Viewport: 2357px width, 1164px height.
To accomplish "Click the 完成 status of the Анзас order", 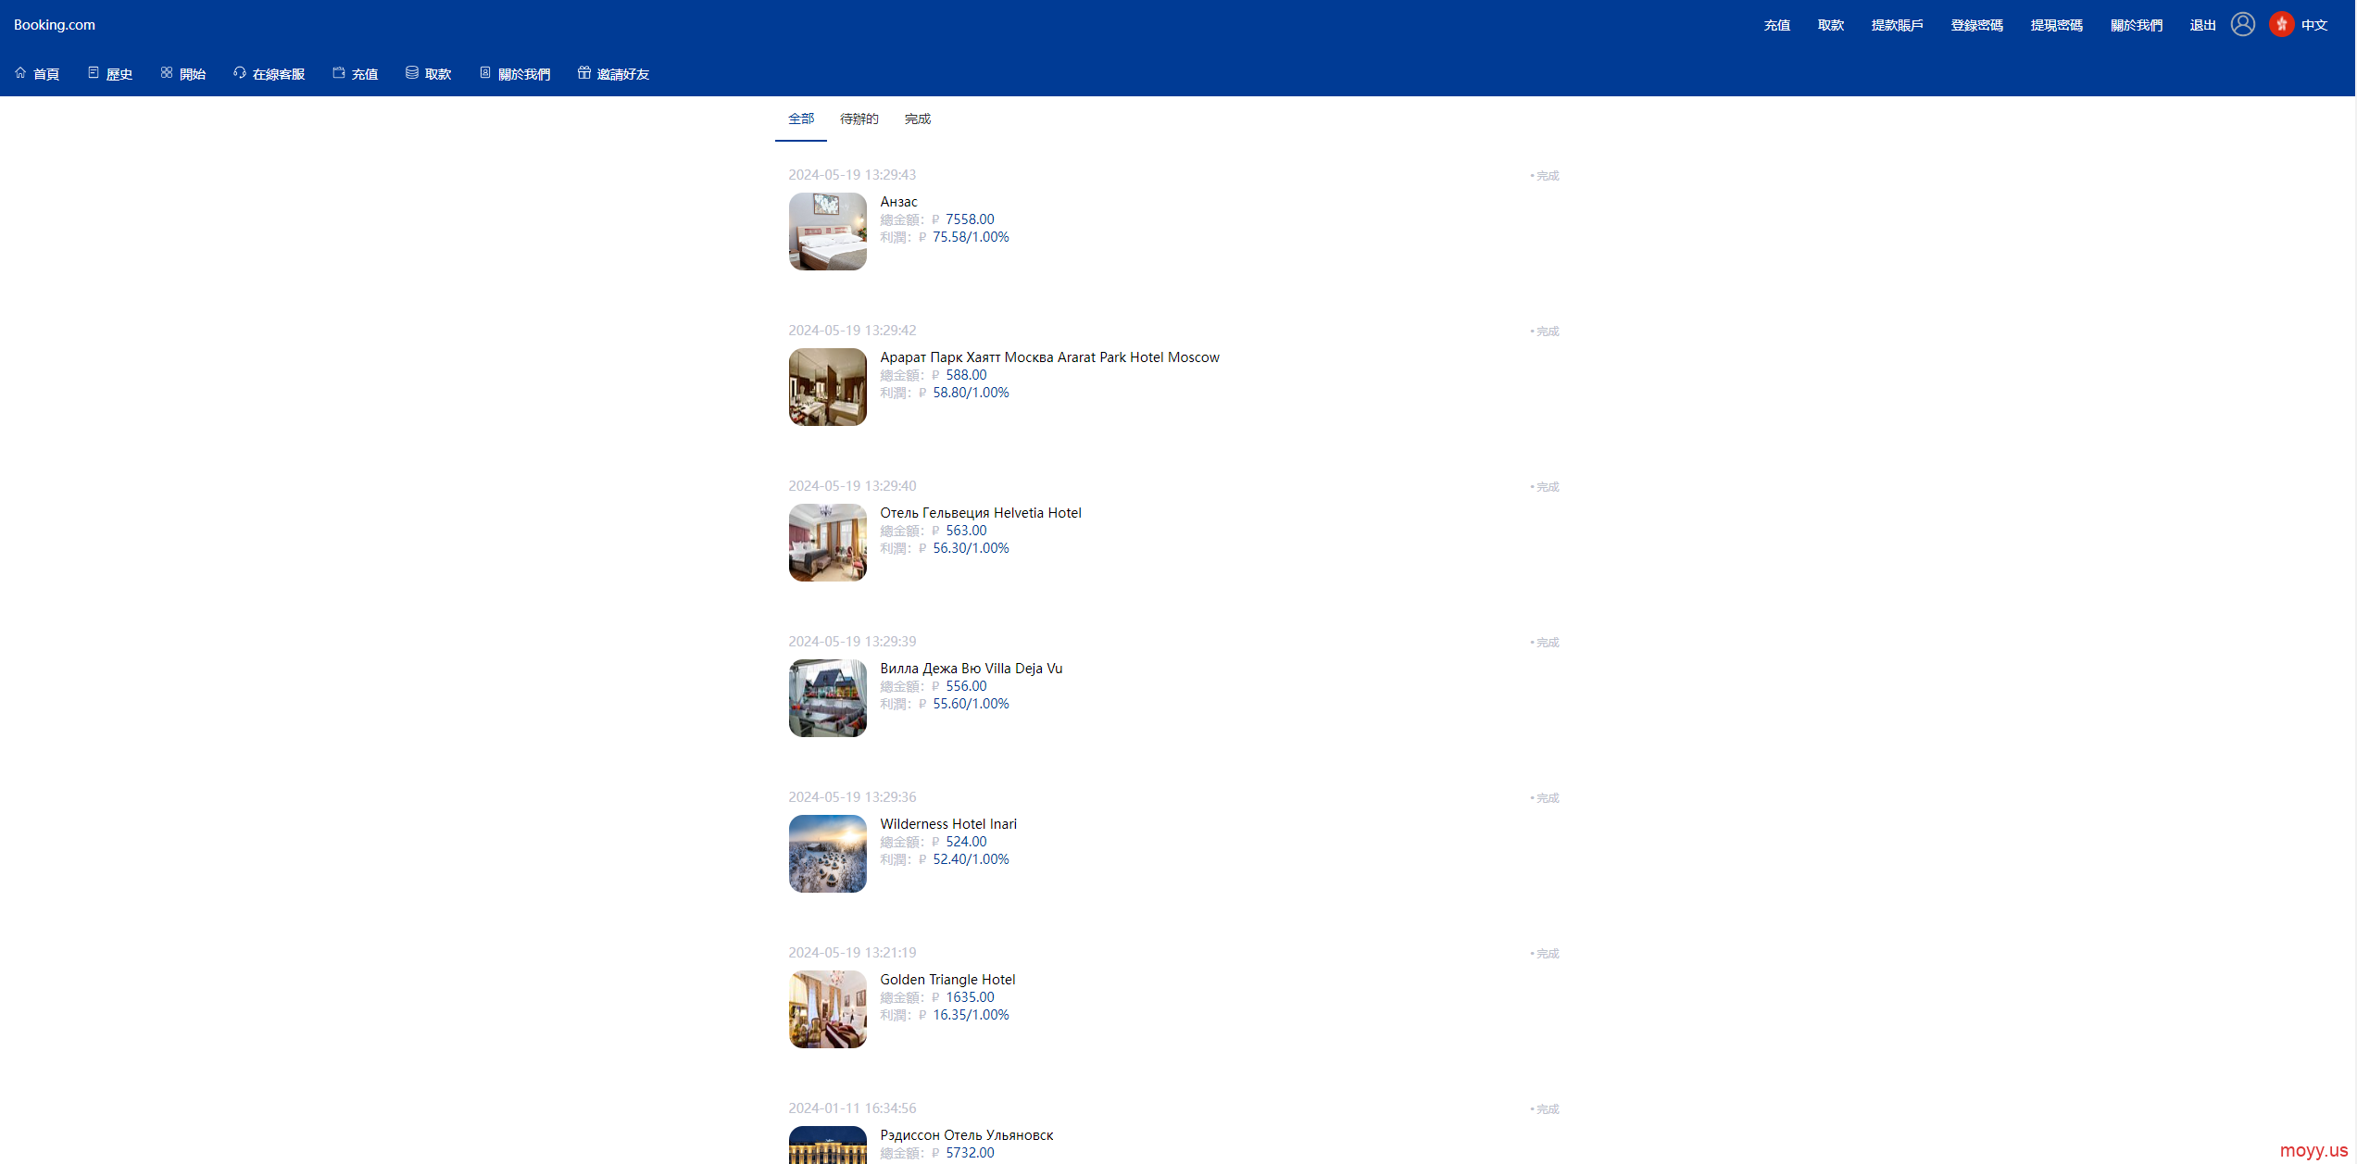I will [x=1547, y=176].
